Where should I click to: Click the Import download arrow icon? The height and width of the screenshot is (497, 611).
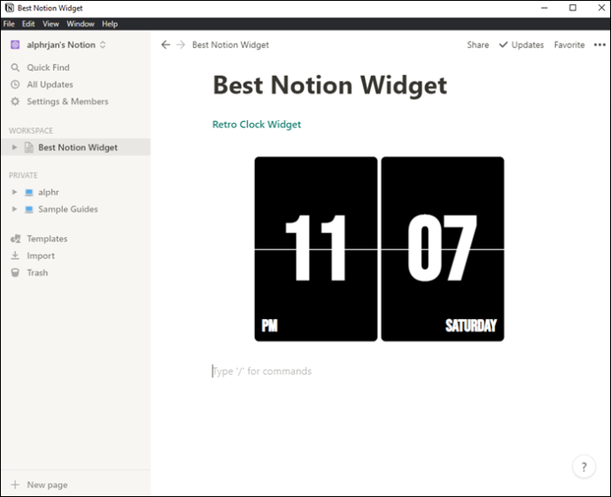tap(15, 256)
